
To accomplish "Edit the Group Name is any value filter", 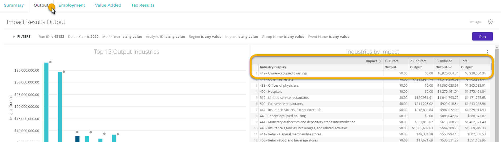I will click(283, 37).
